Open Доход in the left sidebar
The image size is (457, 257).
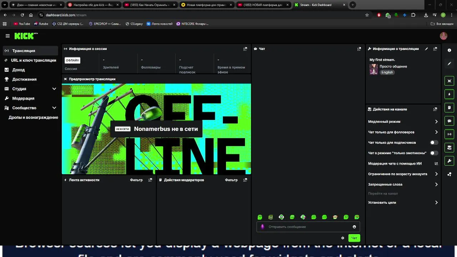[x=30, y=70]
